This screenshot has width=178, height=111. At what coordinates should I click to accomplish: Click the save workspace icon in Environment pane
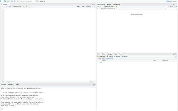[100, 6]
